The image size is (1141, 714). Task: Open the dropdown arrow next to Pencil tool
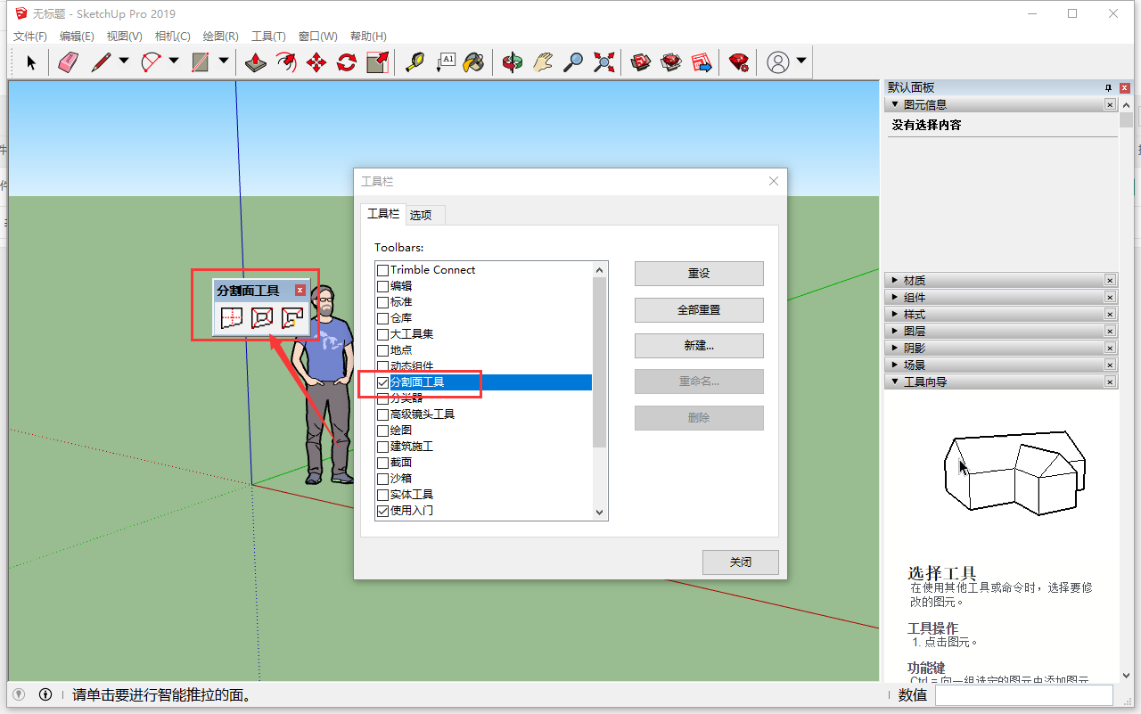124,62
